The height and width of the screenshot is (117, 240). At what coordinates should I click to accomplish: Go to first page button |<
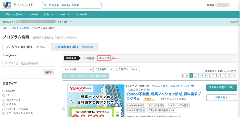pyautogui.click(x=183, y=76)
